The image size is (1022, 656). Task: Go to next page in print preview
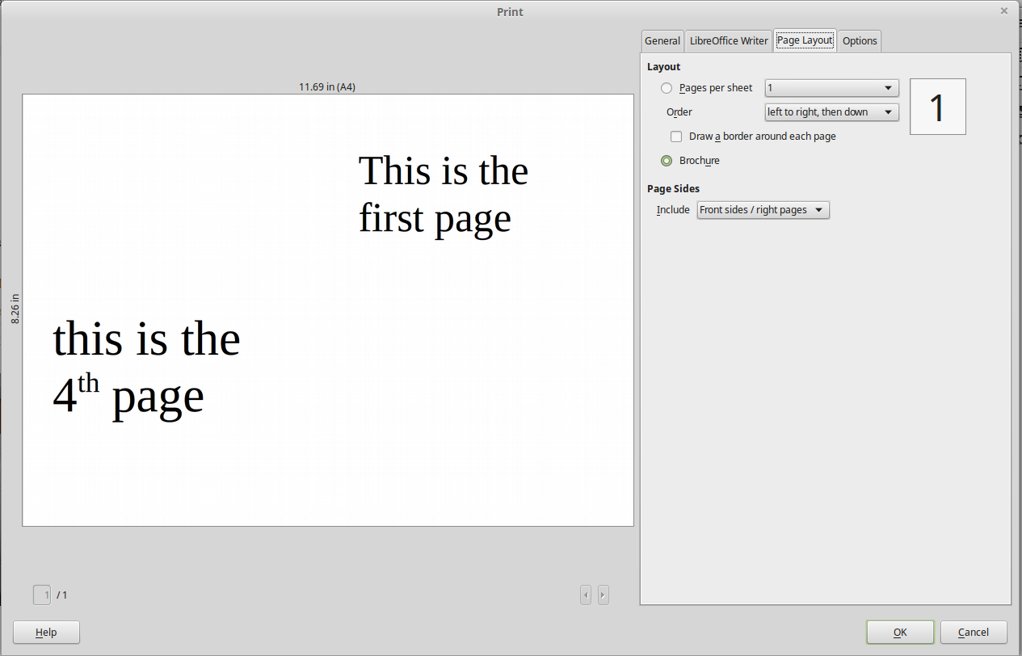click(603, 595)
